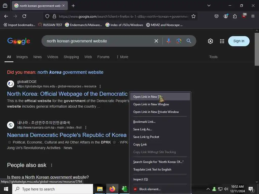
Task: Open three-dot menu beside People also ask
Action: 52,165
